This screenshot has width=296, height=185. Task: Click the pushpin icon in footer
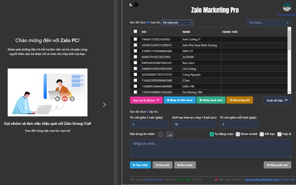click(216, 179)
